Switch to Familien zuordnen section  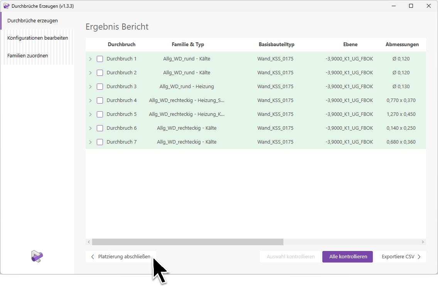28,56
